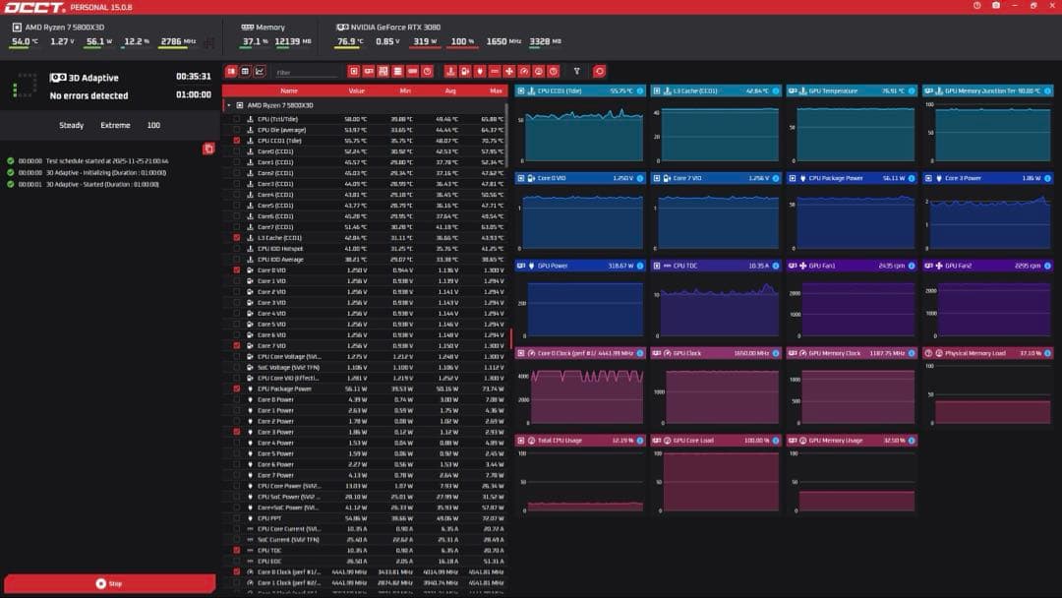Sort sensors by the Name column header

(x=289, y=90)
